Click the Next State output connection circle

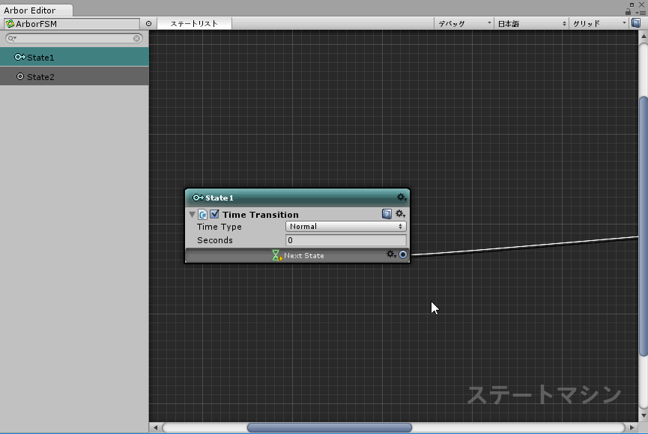tap(403, 254)
